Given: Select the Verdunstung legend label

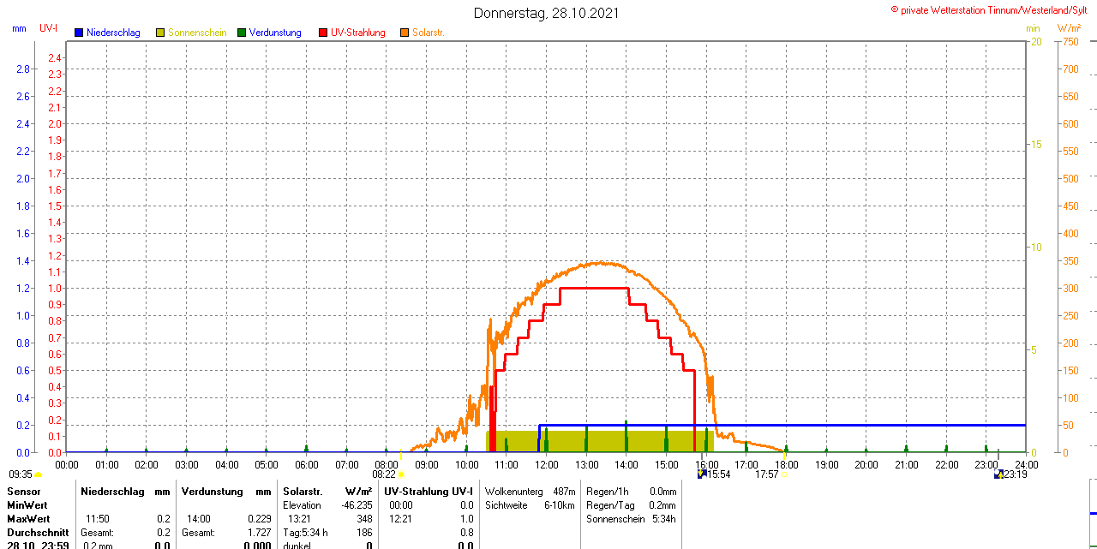Looking at the screenshot, I should coord(276,33).
